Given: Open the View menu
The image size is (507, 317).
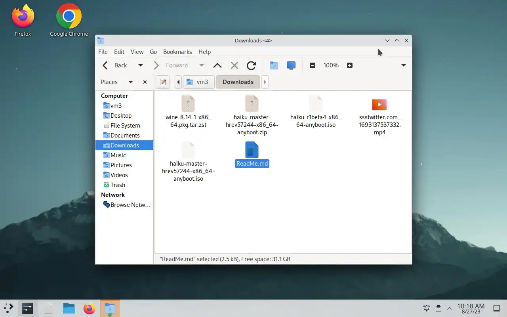Looking at the screenshot, I should (137, 52).
